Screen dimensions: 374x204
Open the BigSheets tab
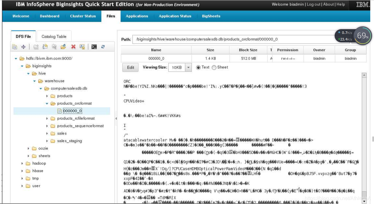pos(211,16)
